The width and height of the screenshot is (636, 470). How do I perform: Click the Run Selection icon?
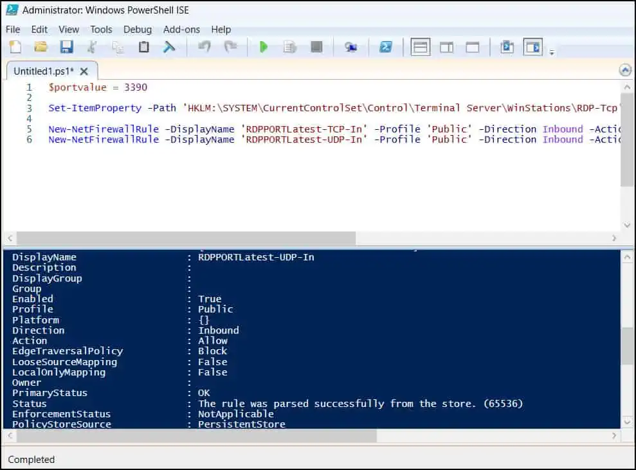(289, 47)
